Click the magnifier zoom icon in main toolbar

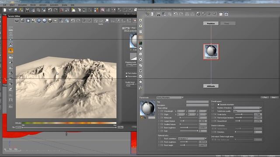pos(119,10)
